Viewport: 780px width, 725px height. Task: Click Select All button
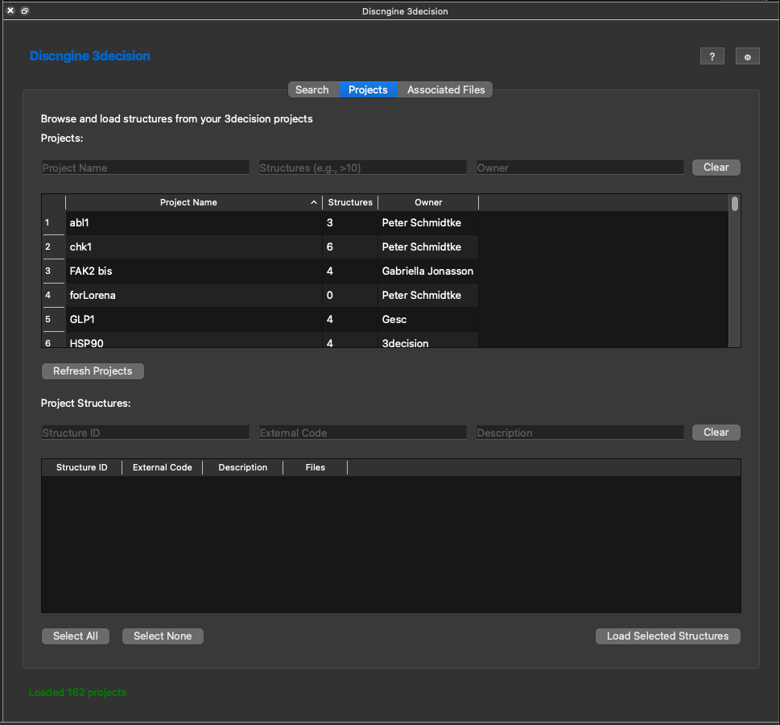76,636
